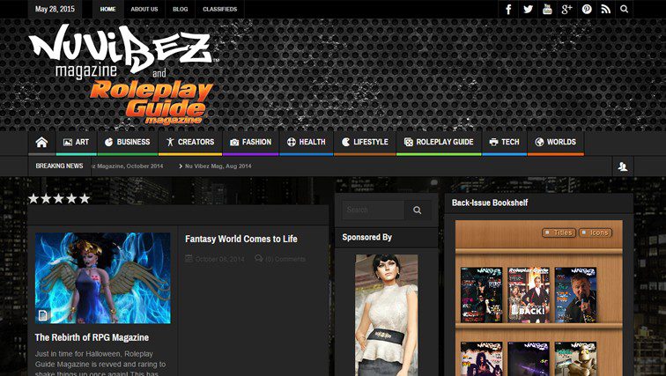The width and height of the screenshot is (666, 376).
Task: Select the FASHION category tab
Action: click(x=250, y=142)
